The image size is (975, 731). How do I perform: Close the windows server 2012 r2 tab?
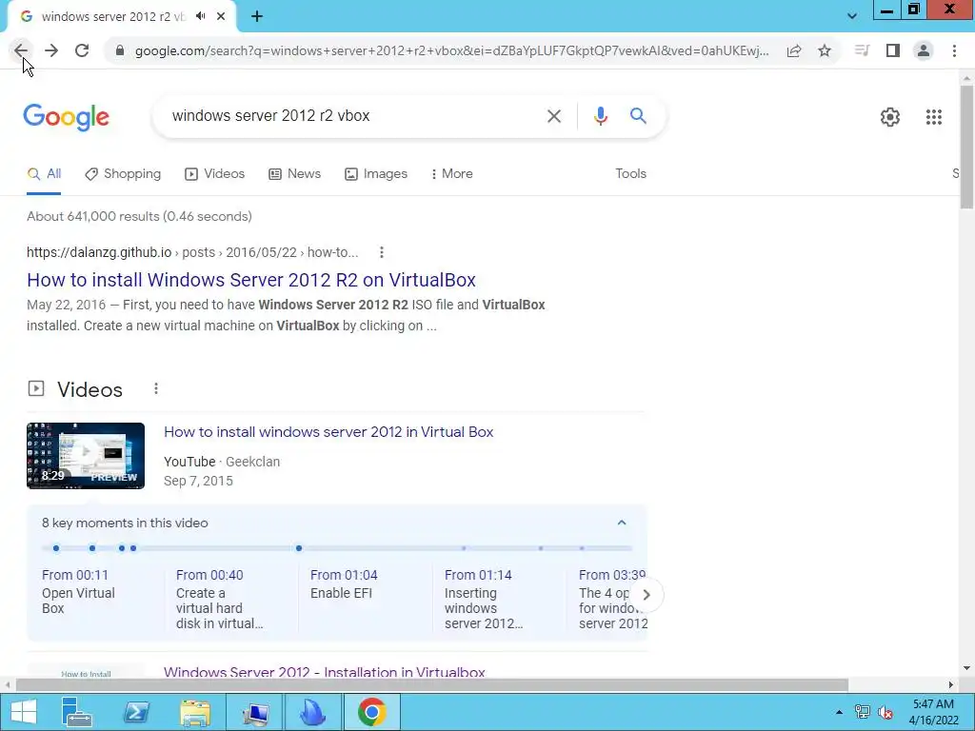point(221,16)
